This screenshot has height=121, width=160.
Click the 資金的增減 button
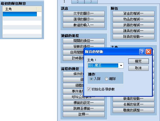click(x=133, y=14)
